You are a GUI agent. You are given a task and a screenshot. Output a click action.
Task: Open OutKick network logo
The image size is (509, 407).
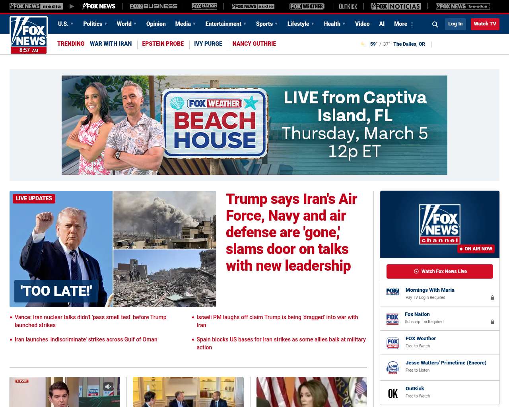click(348, 6)
